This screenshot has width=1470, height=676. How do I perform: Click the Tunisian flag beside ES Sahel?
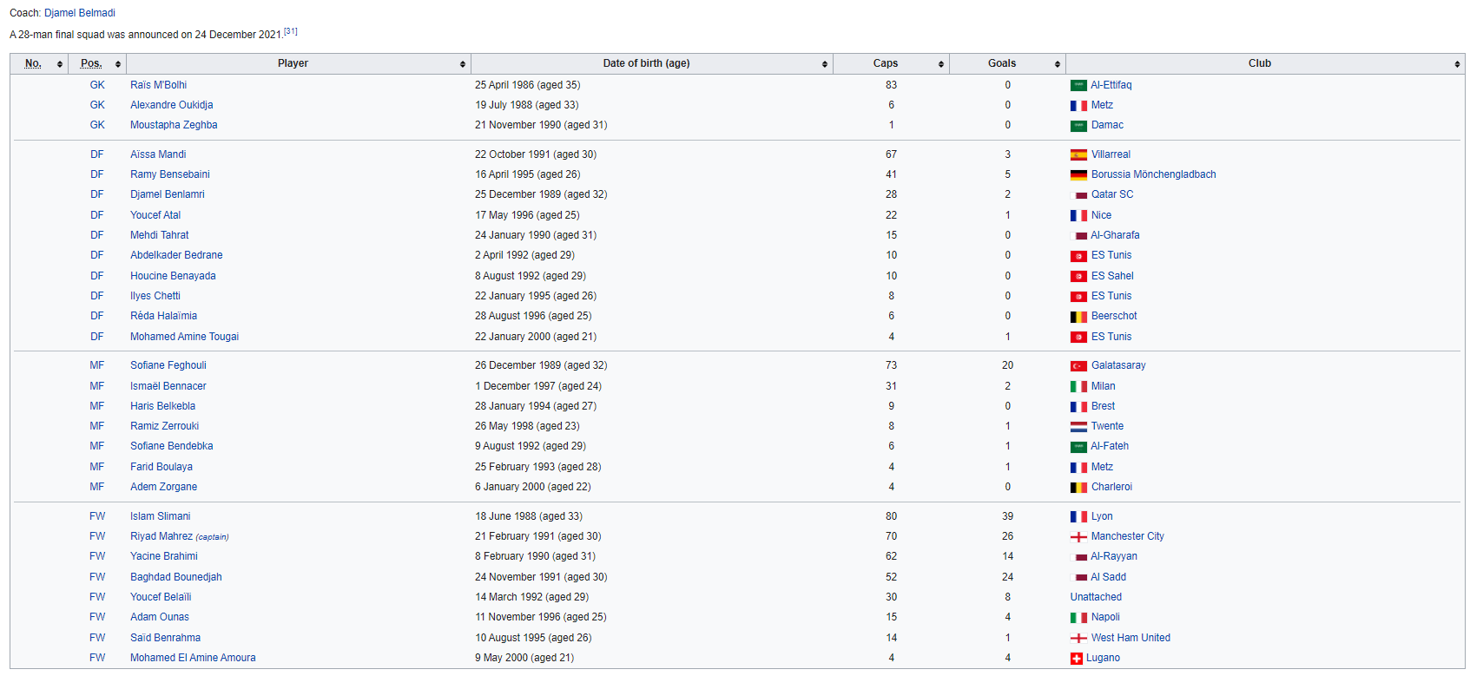pyautogui.click(x=1078, y=277)
